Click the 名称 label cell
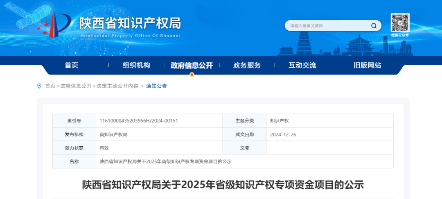This screenshot has width=442, height=199. click(x=74, y=161)
